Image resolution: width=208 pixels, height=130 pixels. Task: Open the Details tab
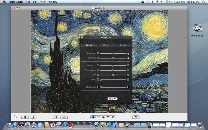(123, 45)
